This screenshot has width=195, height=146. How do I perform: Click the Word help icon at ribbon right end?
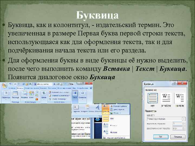[x=91, y=88]
